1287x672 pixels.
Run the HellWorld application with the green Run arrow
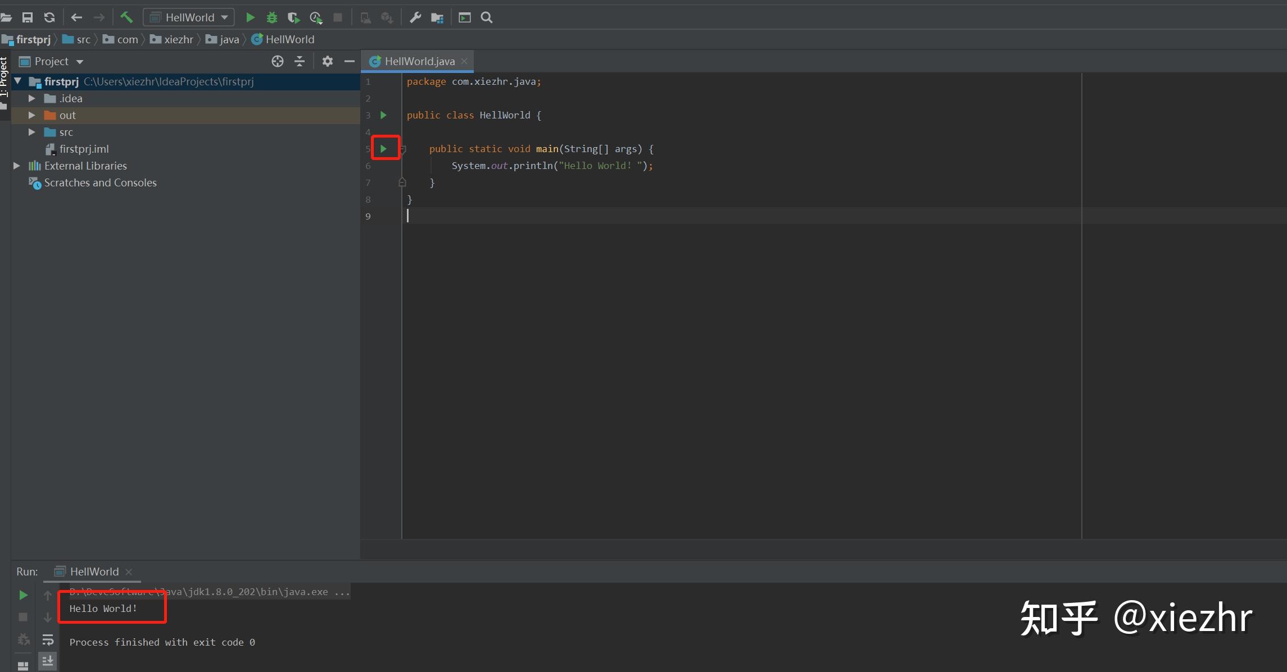pos(250,17)
